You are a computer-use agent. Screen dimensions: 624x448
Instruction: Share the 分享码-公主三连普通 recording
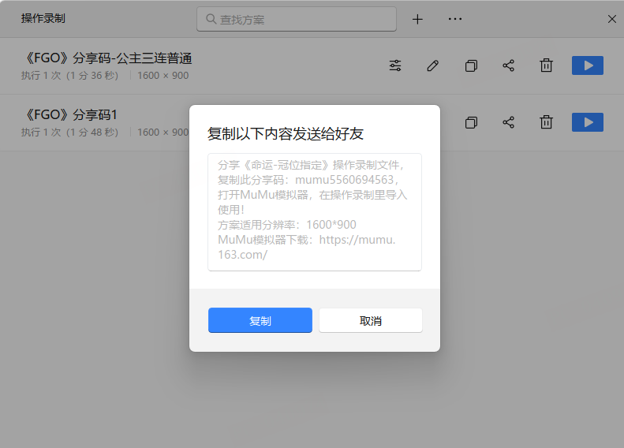click(509, 65)
